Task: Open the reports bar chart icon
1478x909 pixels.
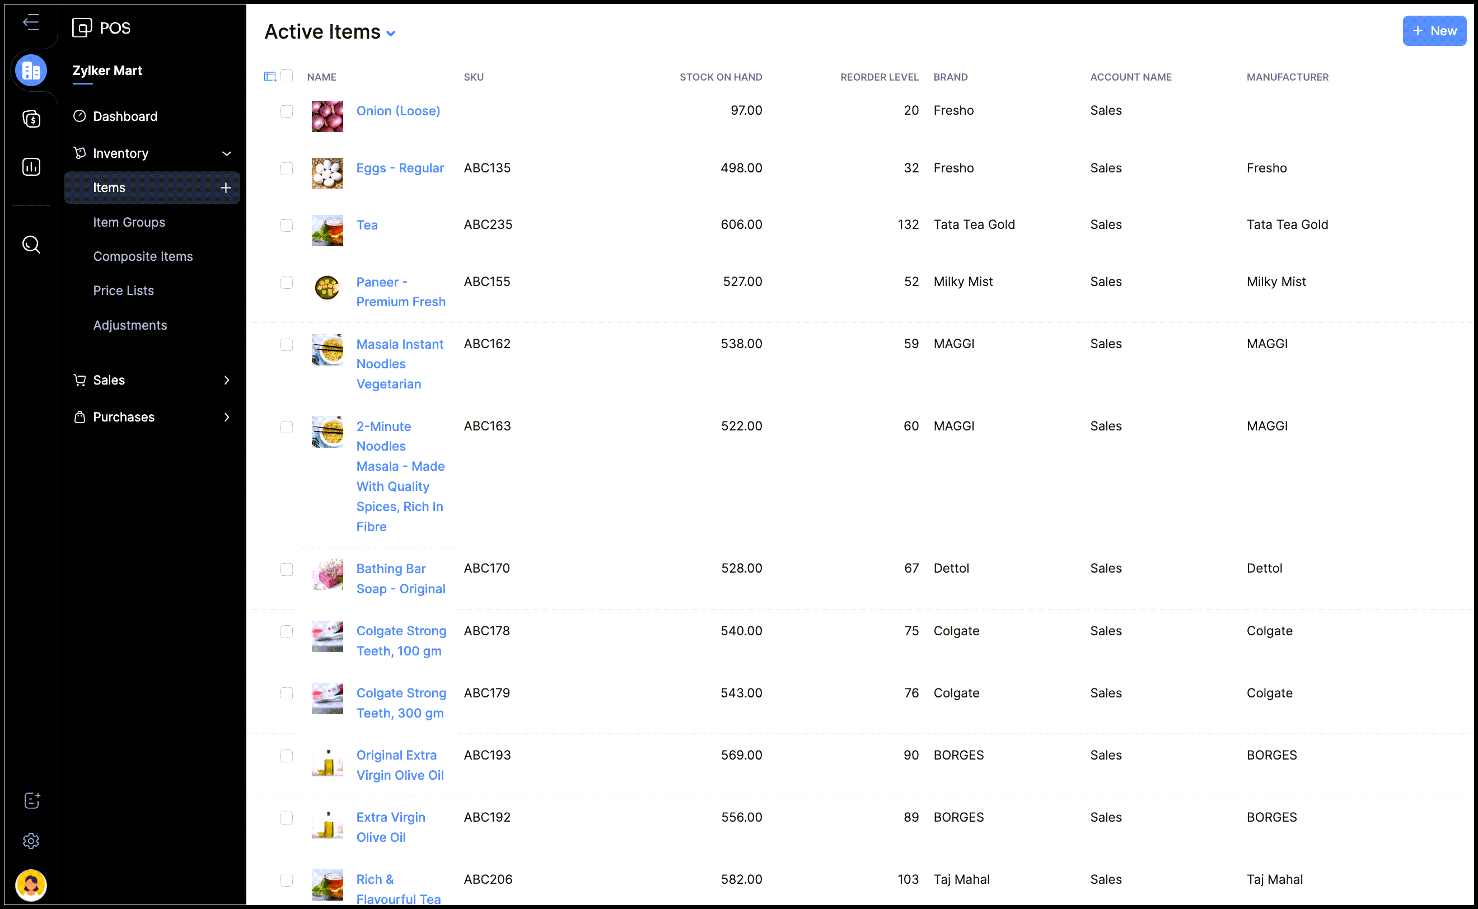Action: [x=31, y=167]
